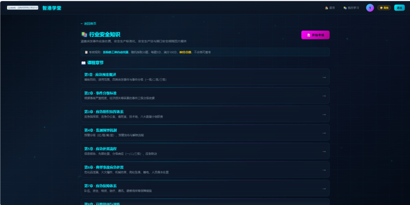Click the arrow on the 第5章 row
The image size is (410, 205).
(x=324, y=151)
